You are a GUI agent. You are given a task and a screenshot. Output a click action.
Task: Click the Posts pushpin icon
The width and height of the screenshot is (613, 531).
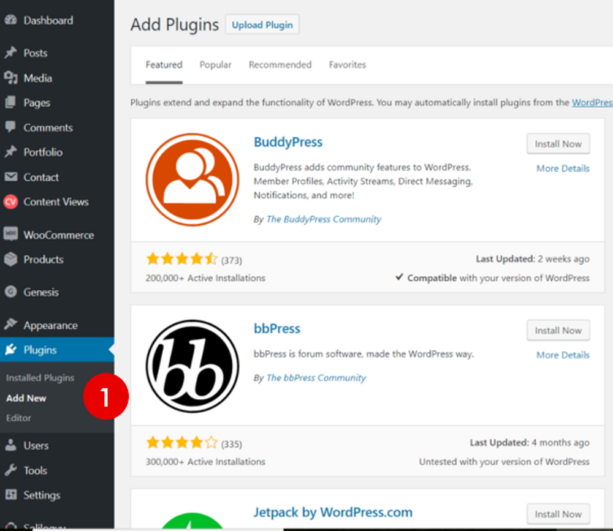(x=11, y=52)
